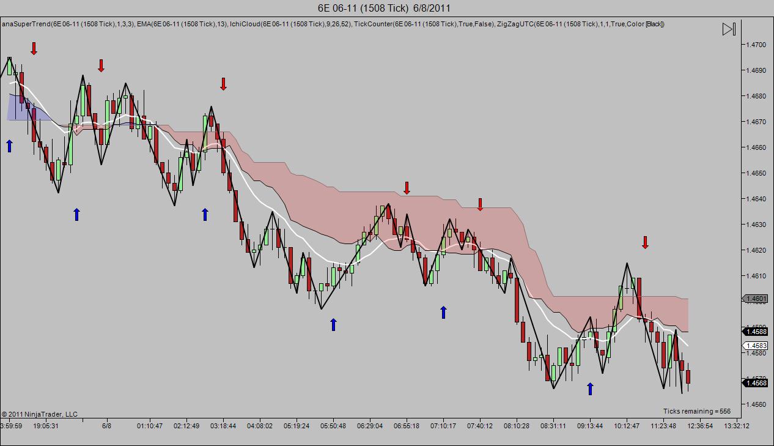Click the black 1.4588 price marker
The height and width of the screenshot is (446, 774).
756,332
